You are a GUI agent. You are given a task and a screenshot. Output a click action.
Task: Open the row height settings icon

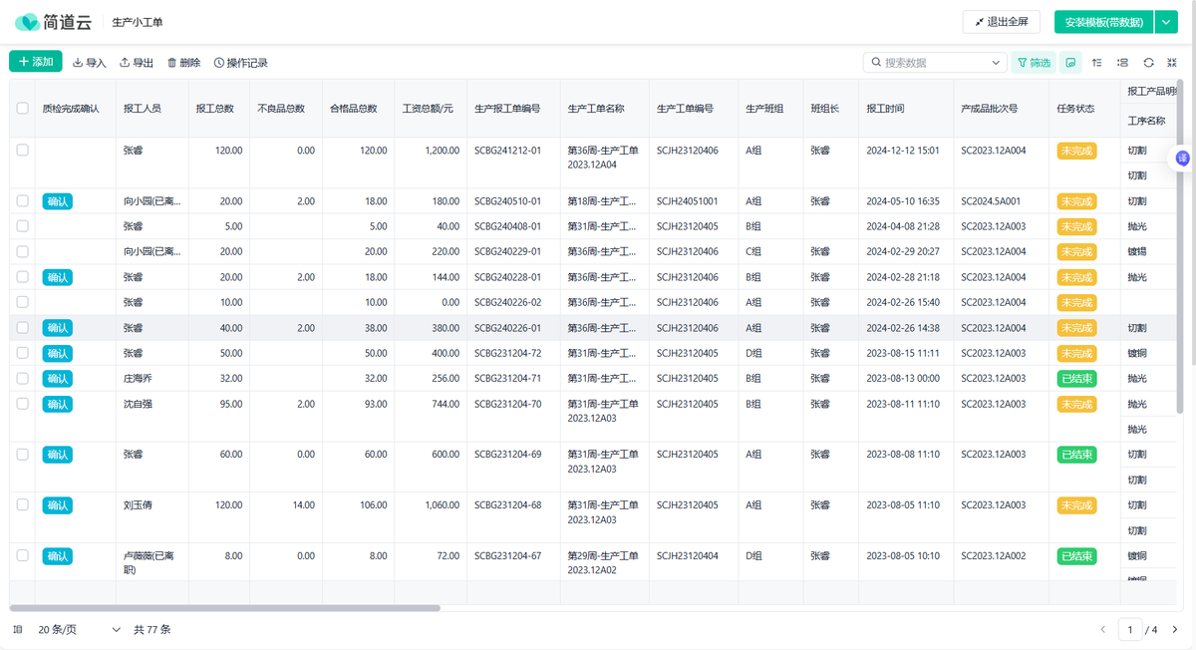tap(1122, 63)
